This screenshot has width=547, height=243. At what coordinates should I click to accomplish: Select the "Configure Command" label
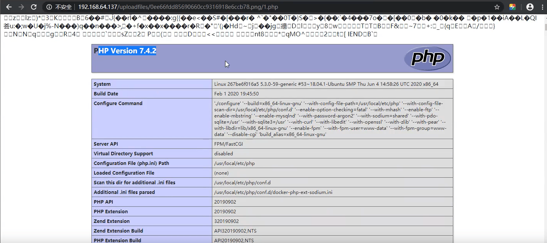(x=118, y=103)
